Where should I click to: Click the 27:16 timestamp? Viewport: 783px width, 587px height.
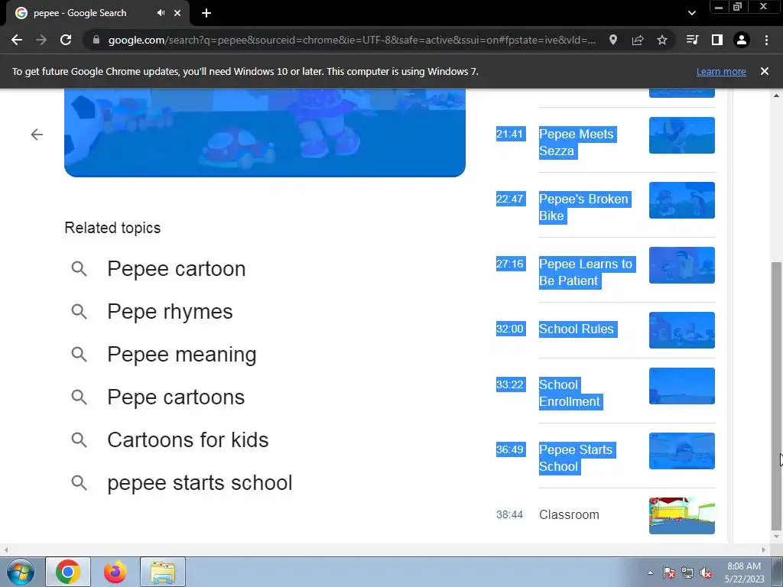[510, 264]
